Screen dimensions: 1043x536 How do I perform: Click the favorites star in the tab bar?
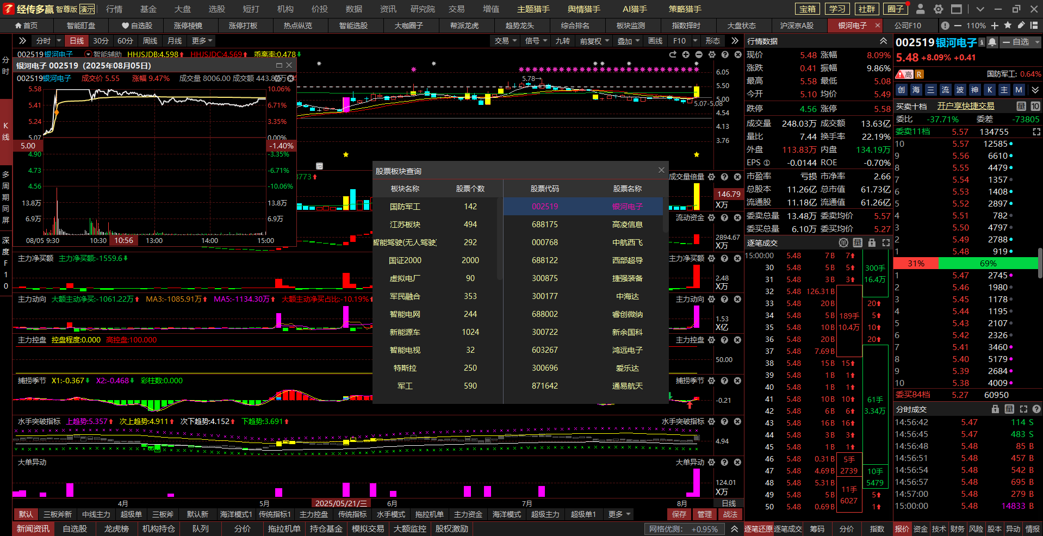[1008, 26]
